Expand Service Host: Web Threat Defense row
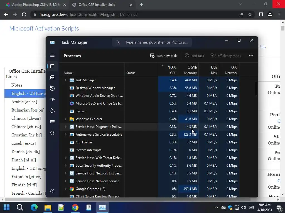This screenshot has width=285, height=213. [65, 158]
